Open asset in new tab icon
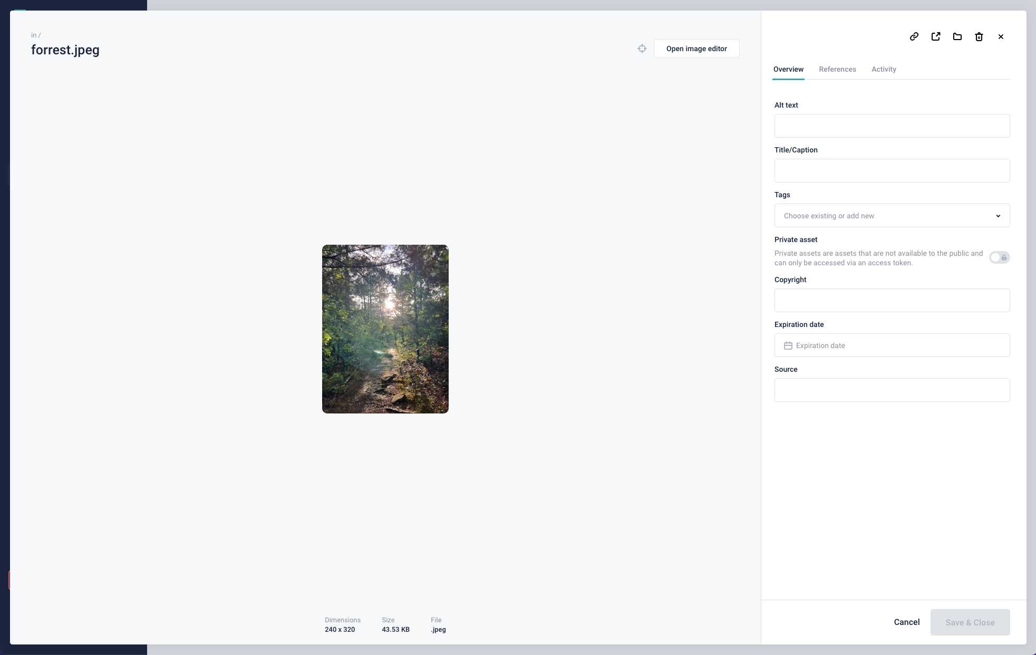 coord(936,36)
